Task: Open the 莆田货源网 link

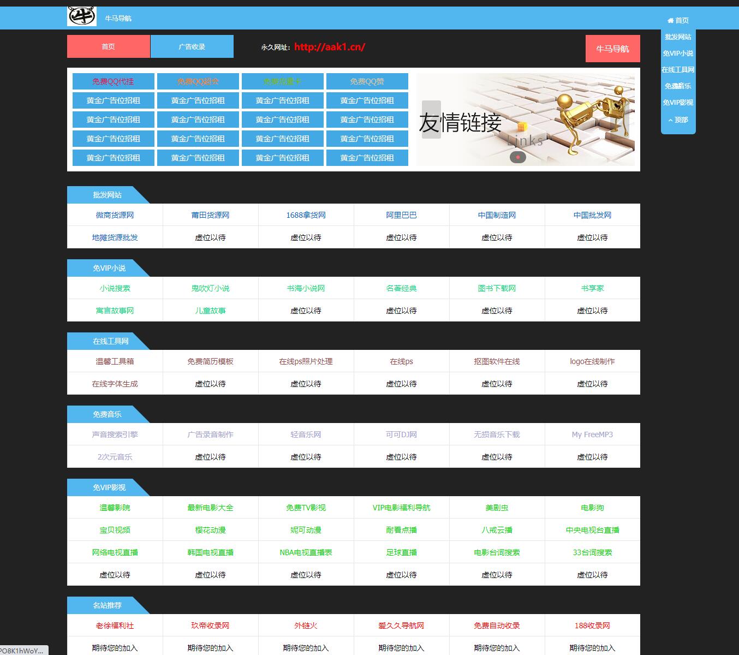Action: [x=210, y=215]
